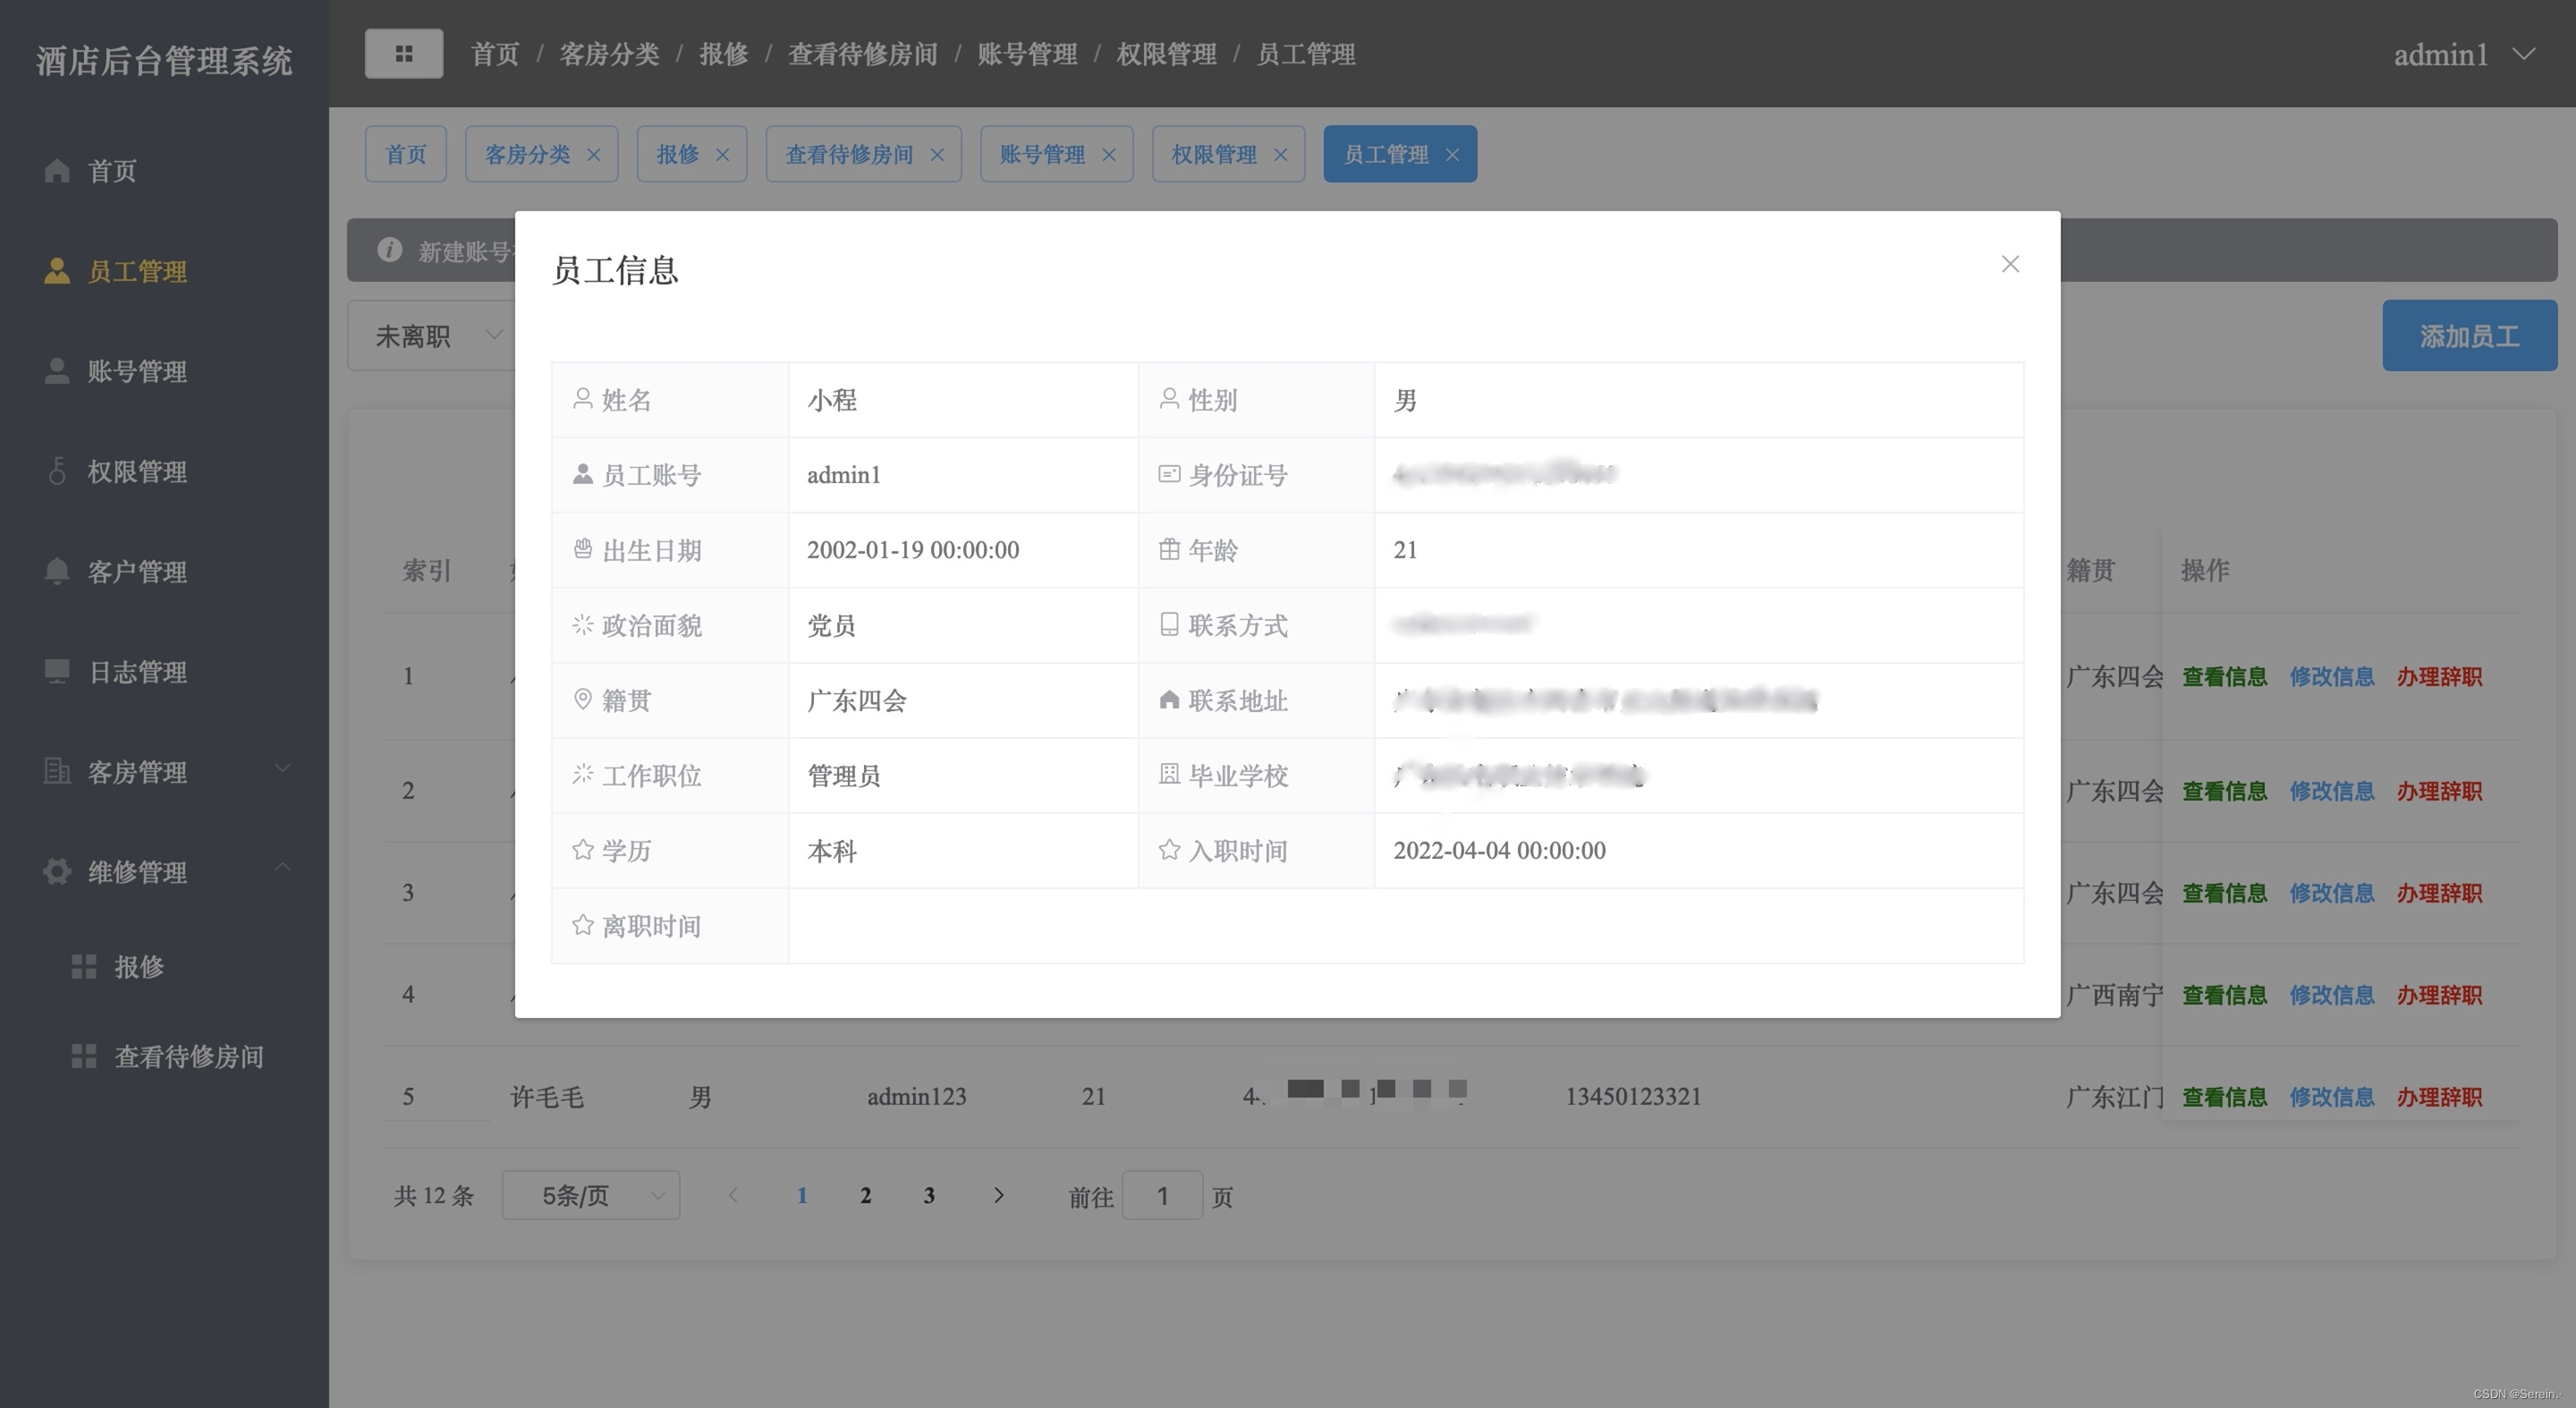The height and width of the screenshot is (1408, 2576).
Task: Click the 2022-04-04 00:00:00 入职时间 value
Action: [x=1499, y=850]
